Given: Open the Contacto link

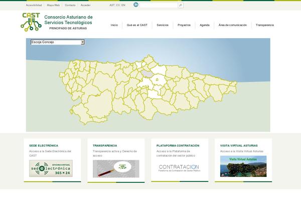Looking at the screenshot, I should click(70, 5).
